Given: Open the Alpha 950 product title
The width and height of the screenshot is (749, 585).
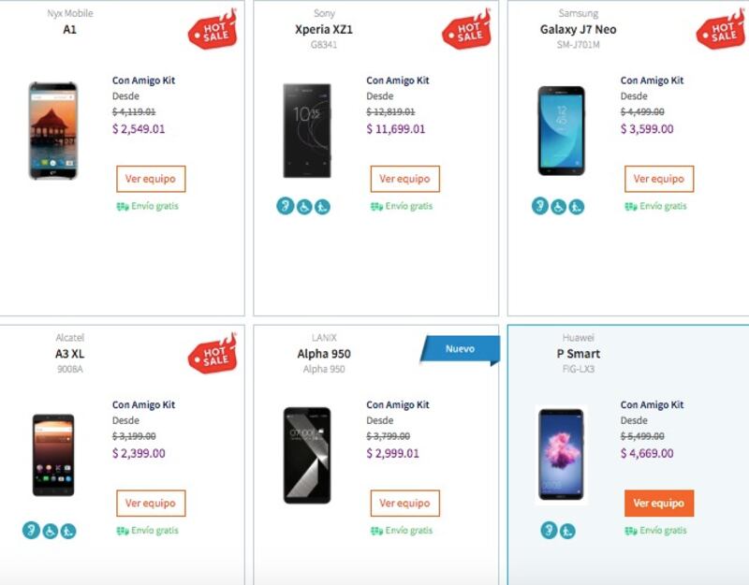Looking at the screenshot, I should tap(324, 354).
